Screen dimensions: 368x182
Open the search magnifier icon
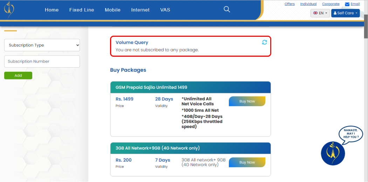[227, 9]
